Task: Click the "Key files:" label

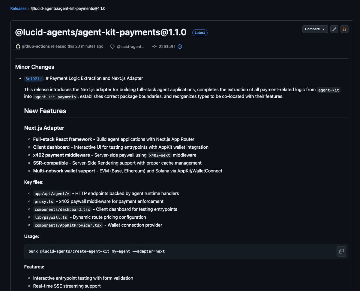Action: (x=34, y=182)
